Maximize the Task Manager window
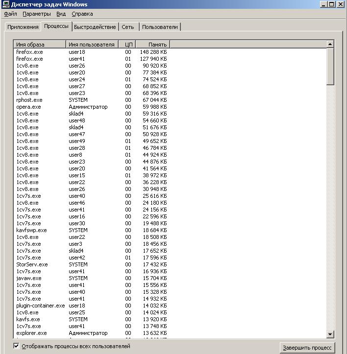Viewport: 347px width, 354px height. tap(332, 4)
